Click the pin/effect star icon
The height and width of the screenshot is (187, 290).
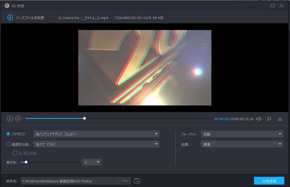click(269, 119)
